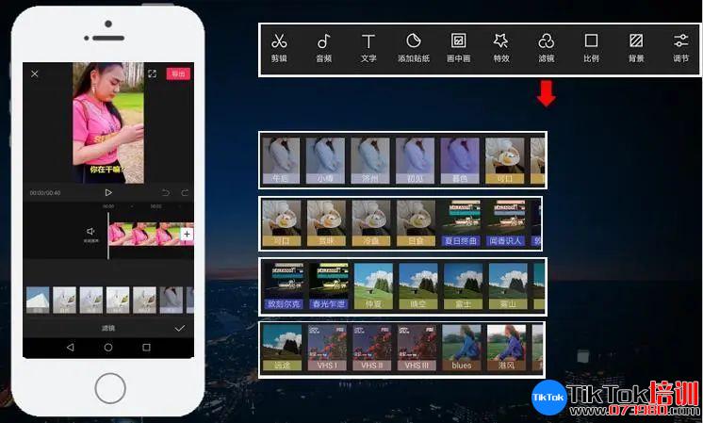Tap the Android back navigation button
The image size is (703, 423).
(x=70, y=347)
